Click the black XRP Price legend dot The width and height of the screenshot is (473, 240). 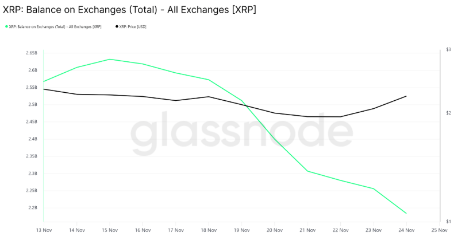click(117, 26)
